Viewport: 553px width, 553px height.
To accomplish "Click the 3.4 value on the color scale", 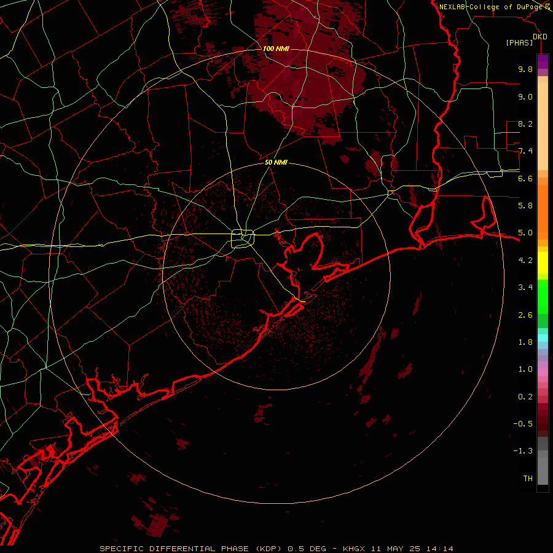I will [x=525, y=288].
